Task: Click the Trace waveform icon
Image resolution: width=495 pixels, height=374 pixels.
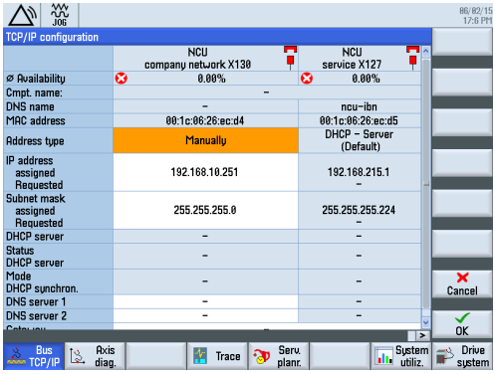Action: pos(200,356)
